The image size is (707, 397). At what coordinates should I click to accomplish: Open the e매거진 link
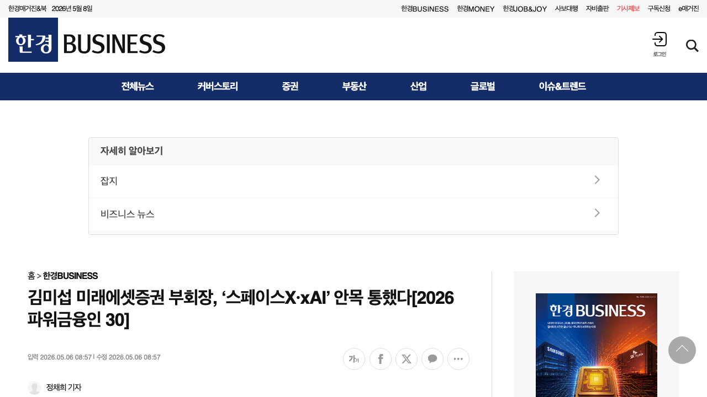tap(689, 9)
